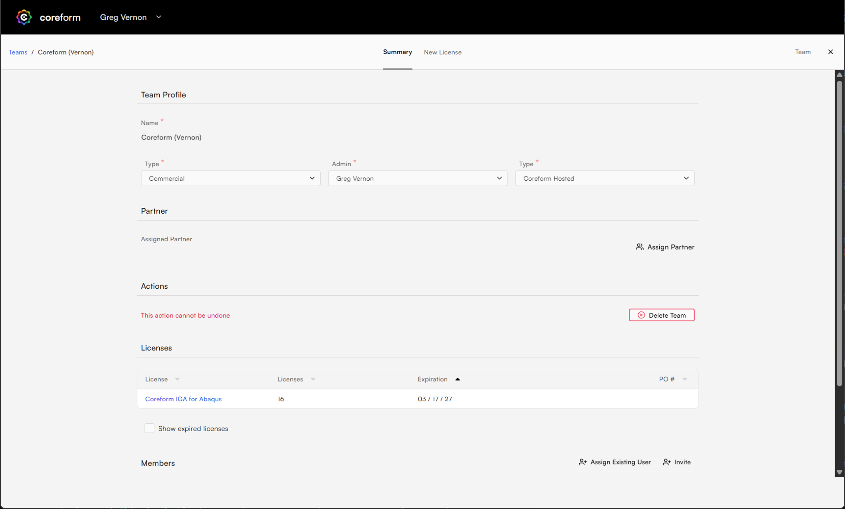Edit the team Name field
Image resolution: width=845 pixels, height=509 pixels.
tap(418, 137)
